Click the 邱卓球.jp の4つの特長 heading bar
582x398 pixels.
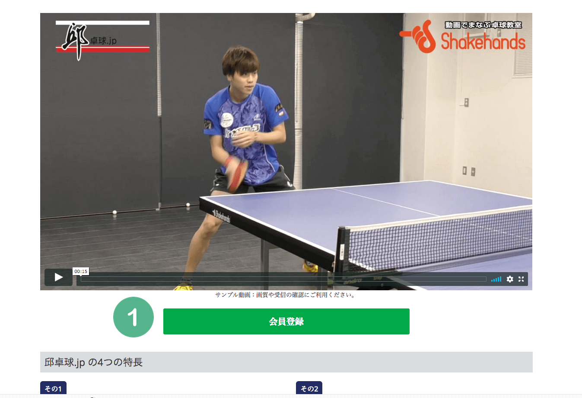point(286,362)
